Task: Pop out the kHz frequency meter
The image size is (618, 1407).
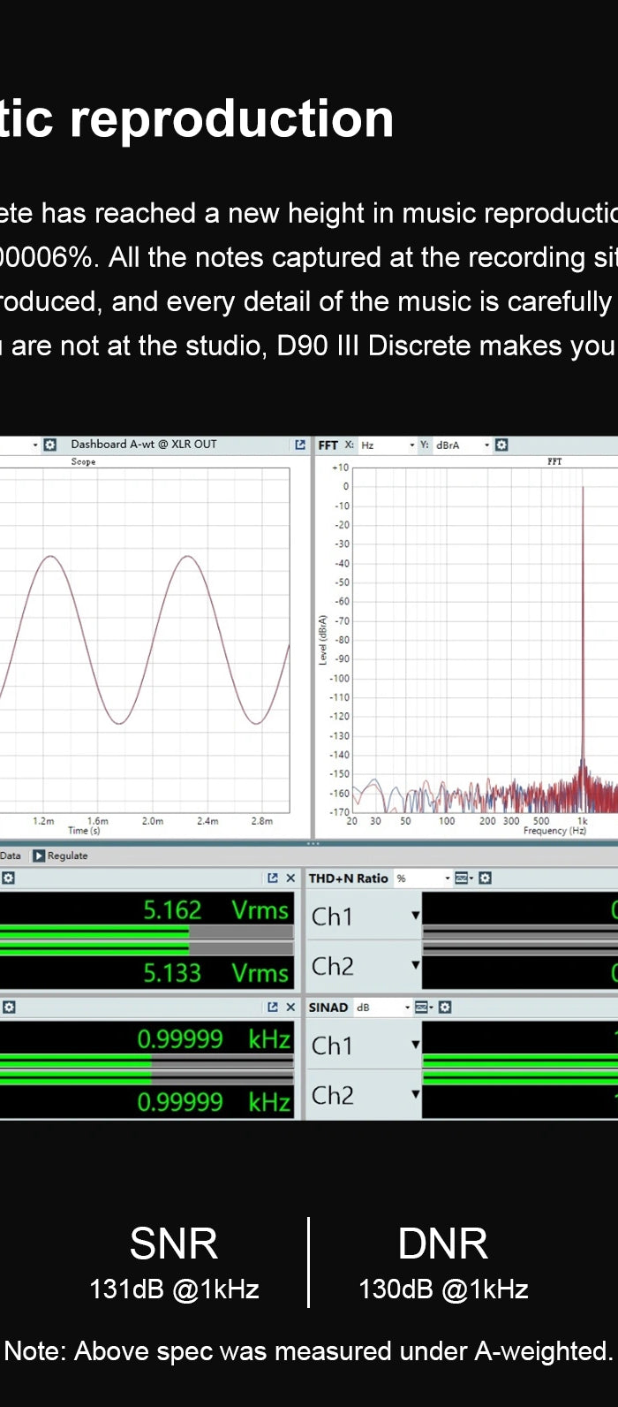Action: 273,1007
